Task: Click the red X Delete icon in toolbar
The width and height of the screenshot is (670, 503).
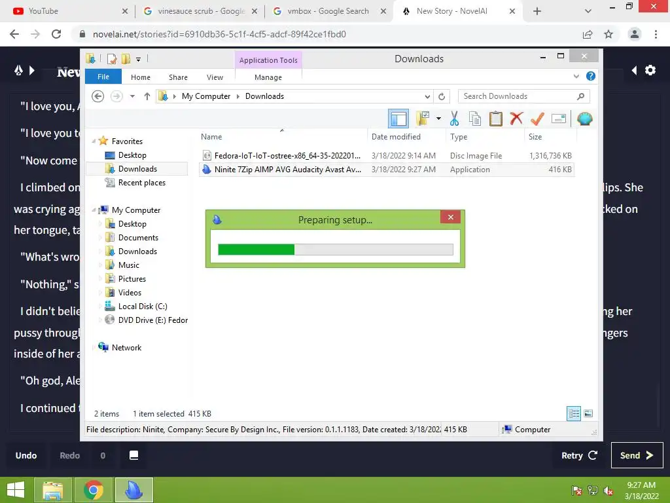Action: [x=516, y=118]
